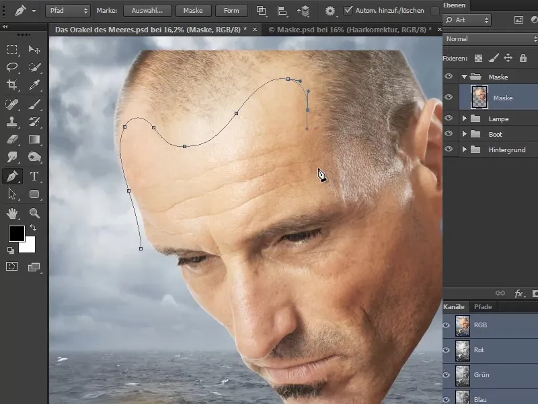The image size is (538, 404).
Task: Select the Sponge tool
Action: (34, 157)
